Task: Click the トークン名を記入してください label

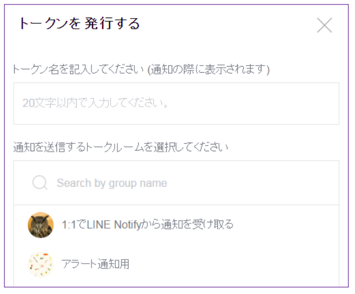Action: 78,69
